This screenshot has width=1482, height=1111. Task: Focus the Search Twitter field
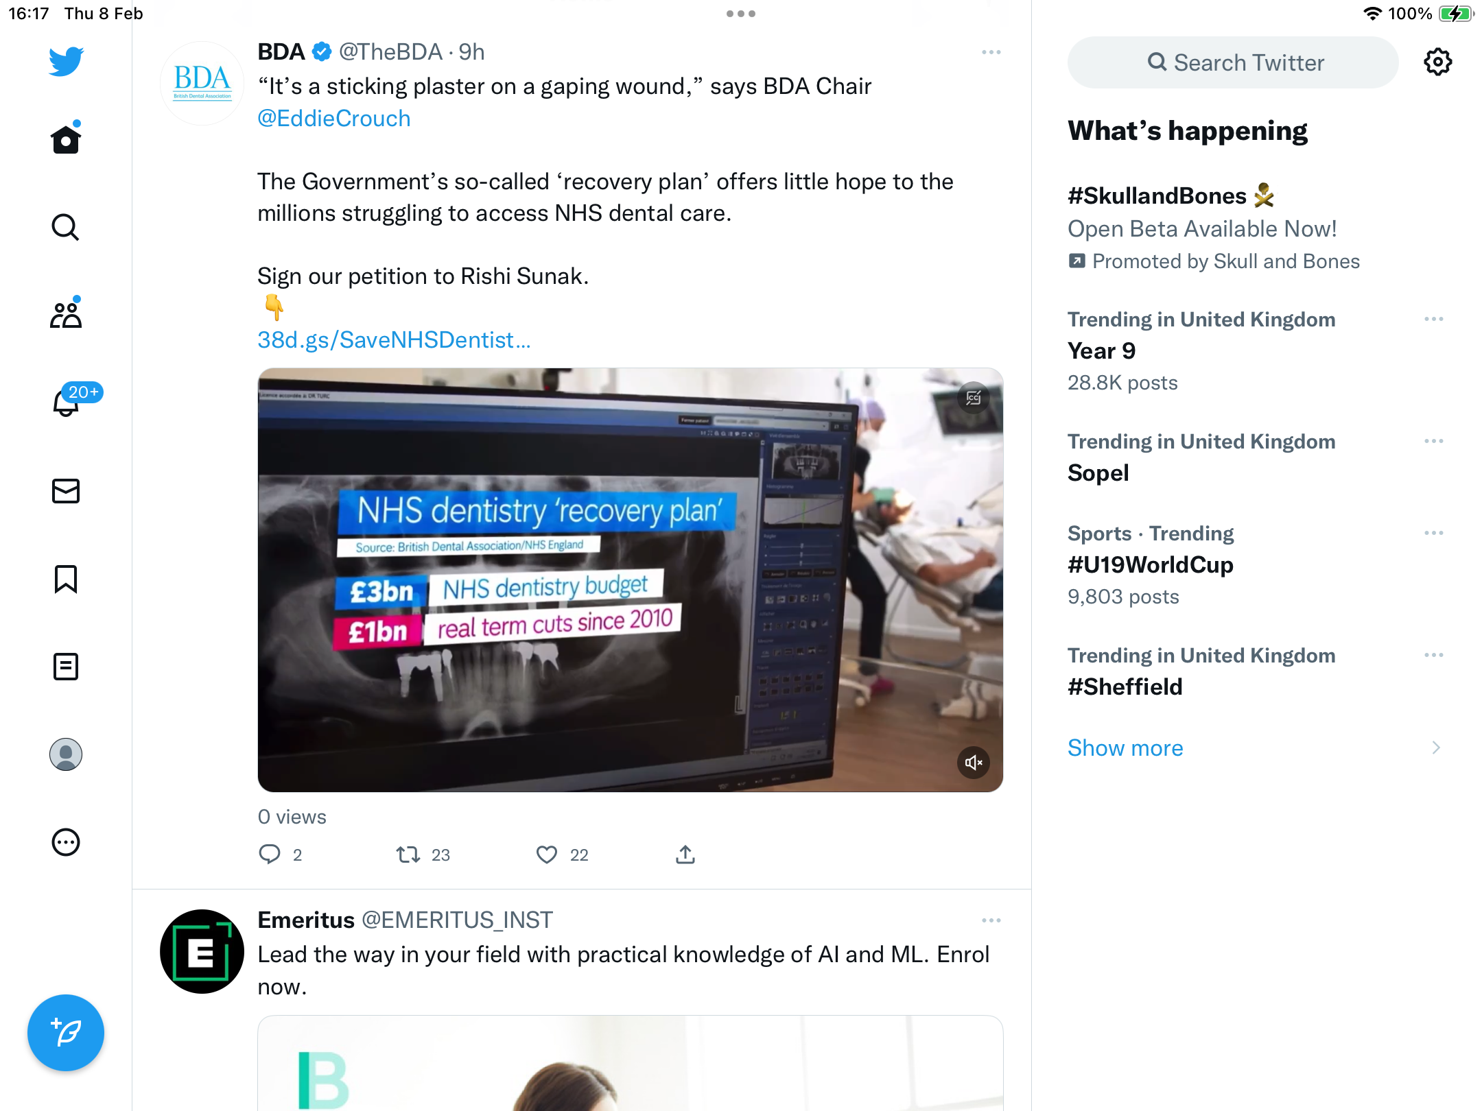[1233, 62]
